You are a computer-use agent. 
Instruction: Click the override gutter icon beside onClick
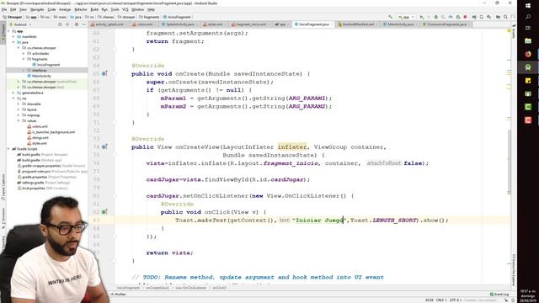(x=104, y=212)
